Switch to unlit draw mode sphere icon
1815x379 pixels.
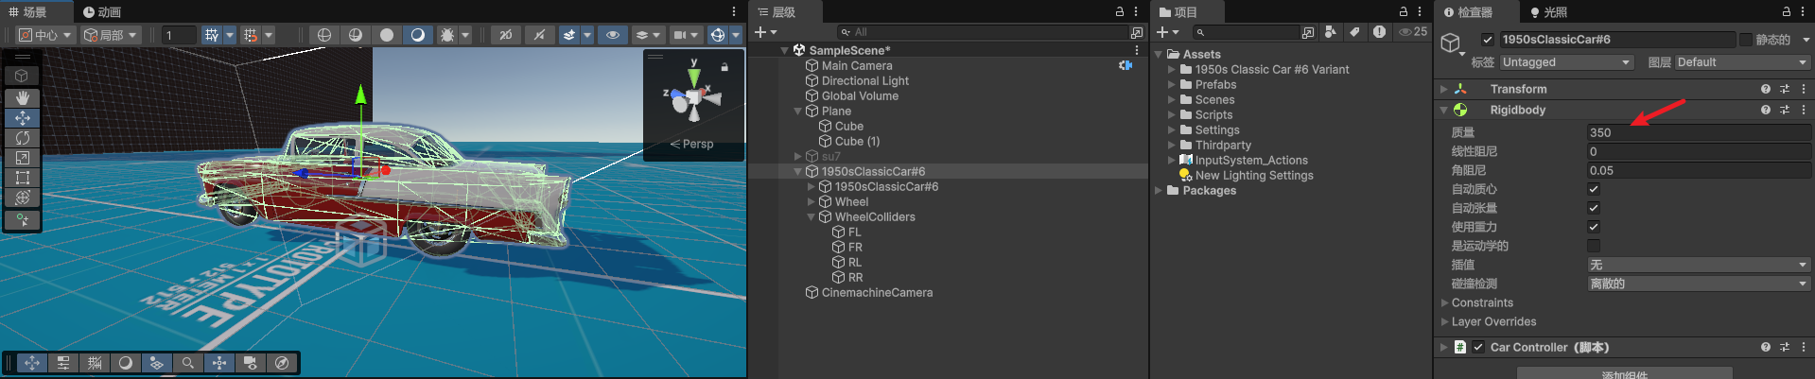387,35
